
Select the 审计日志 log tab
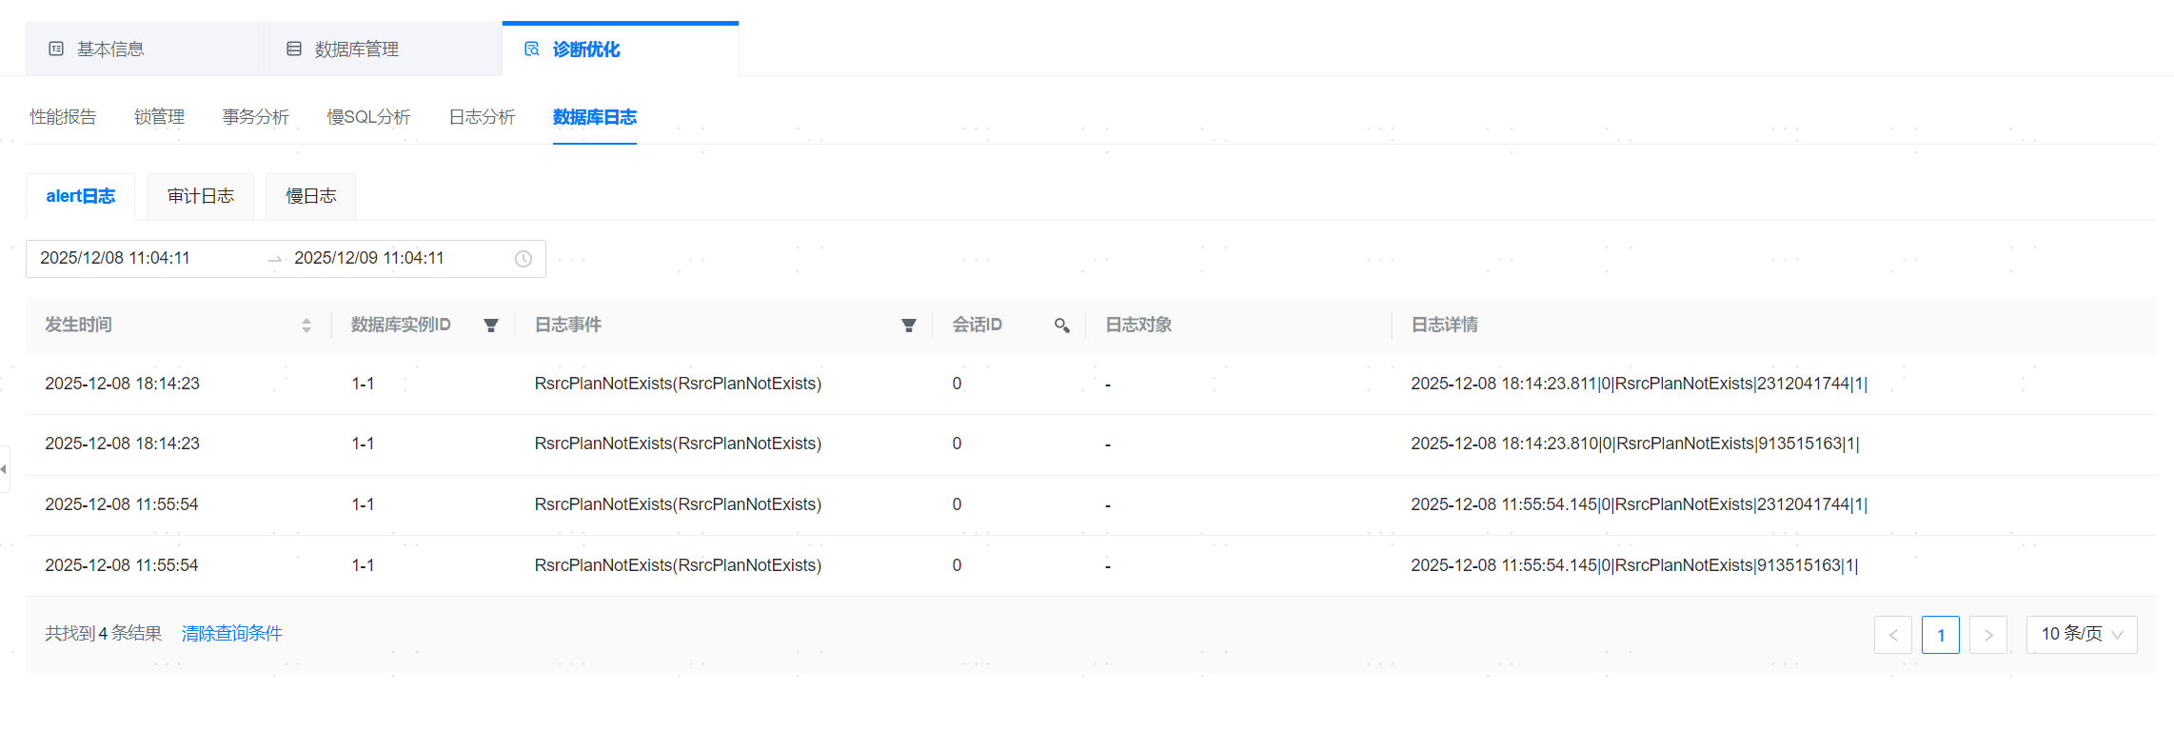tap(200, 196)
